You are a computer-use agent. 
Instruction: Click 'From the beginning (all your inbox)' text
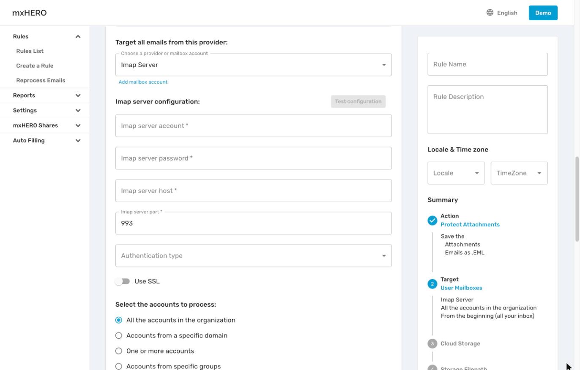(487, 316)
